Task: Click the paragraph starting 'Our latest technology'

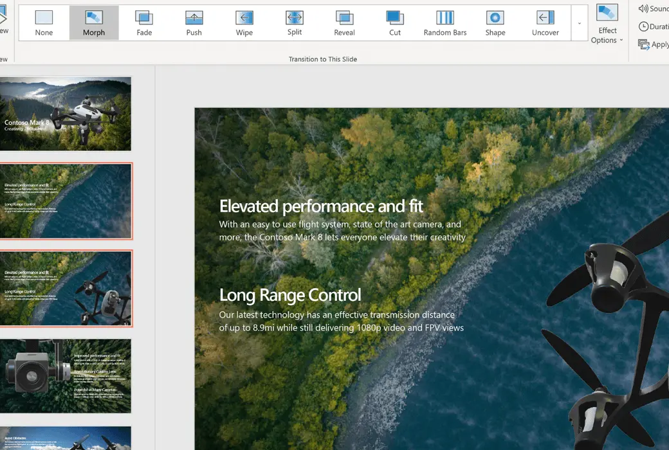Action: [x=342, y=321]
